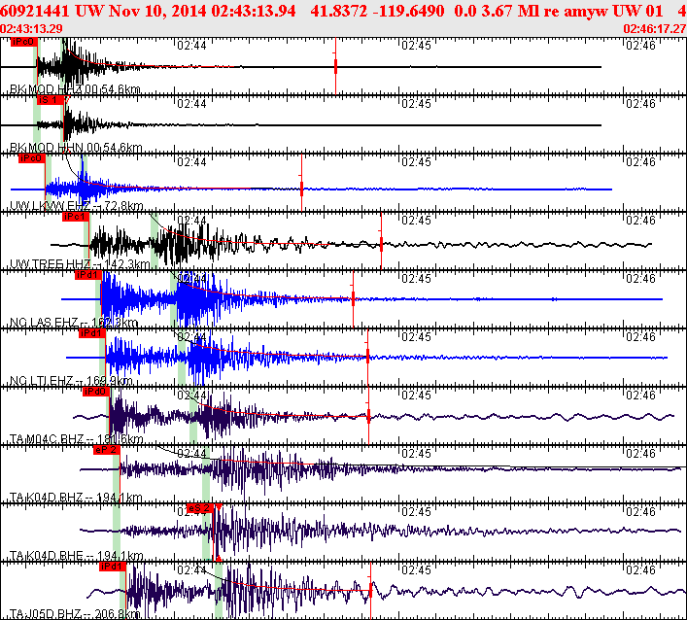Select the iPd1 pick flag on NC LAS EHZ
Image resolution: width=687 pixels, height=620 pixels.
88,275
